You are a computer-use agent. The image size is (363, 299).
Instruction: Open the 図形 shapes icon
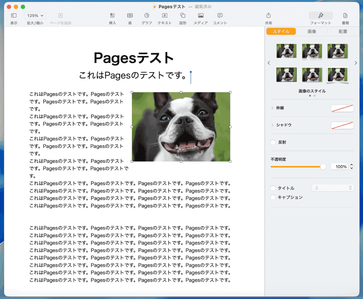click(x=183, y=16)
